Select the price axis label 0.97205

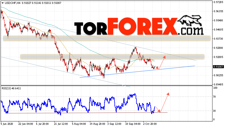pos(218,2)
